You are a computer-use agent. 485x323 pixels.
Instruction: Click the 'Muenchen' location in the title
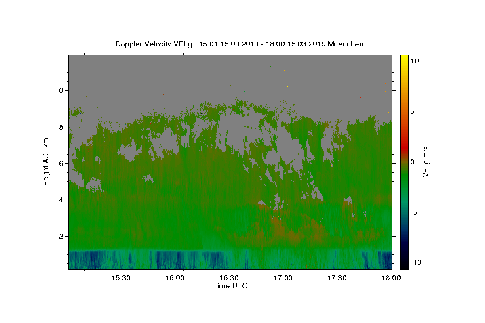[x=346, y=44]
